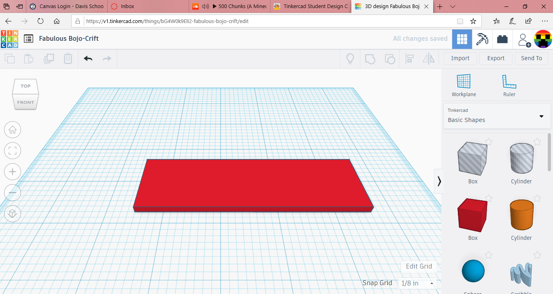
Task: Click the Edit Grid button
Action: pyautogui.click(x=419, y=266)
